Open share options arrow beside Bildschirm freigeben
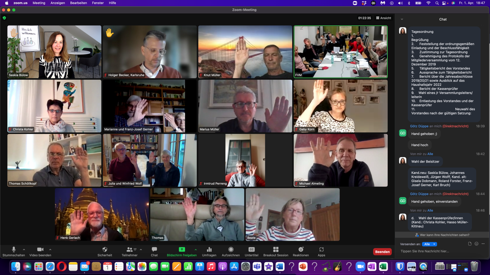 [196, 250]
